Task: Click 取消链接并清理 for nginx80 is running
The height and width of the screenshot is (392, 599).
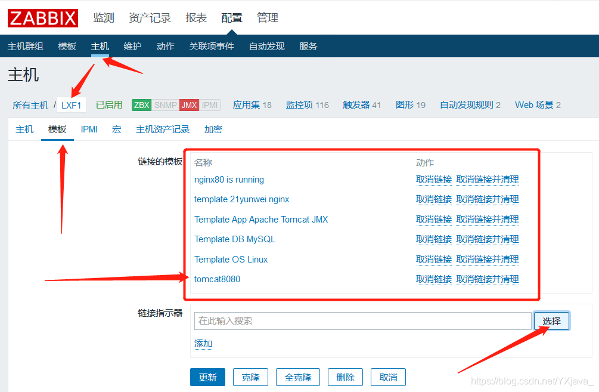Action: pyautogui.click(x=488, y=180)
